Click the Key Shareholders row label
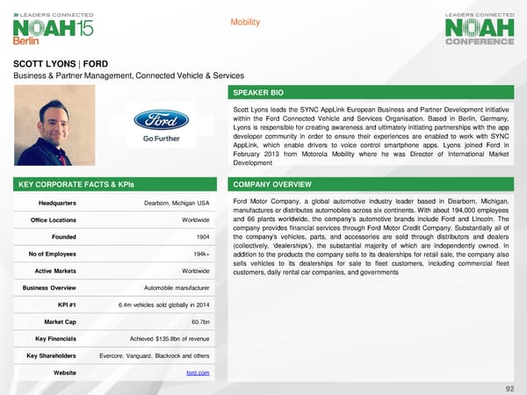The width and height of the screenshot is (527, 395). pyautogui.click(x=52, y=355)
